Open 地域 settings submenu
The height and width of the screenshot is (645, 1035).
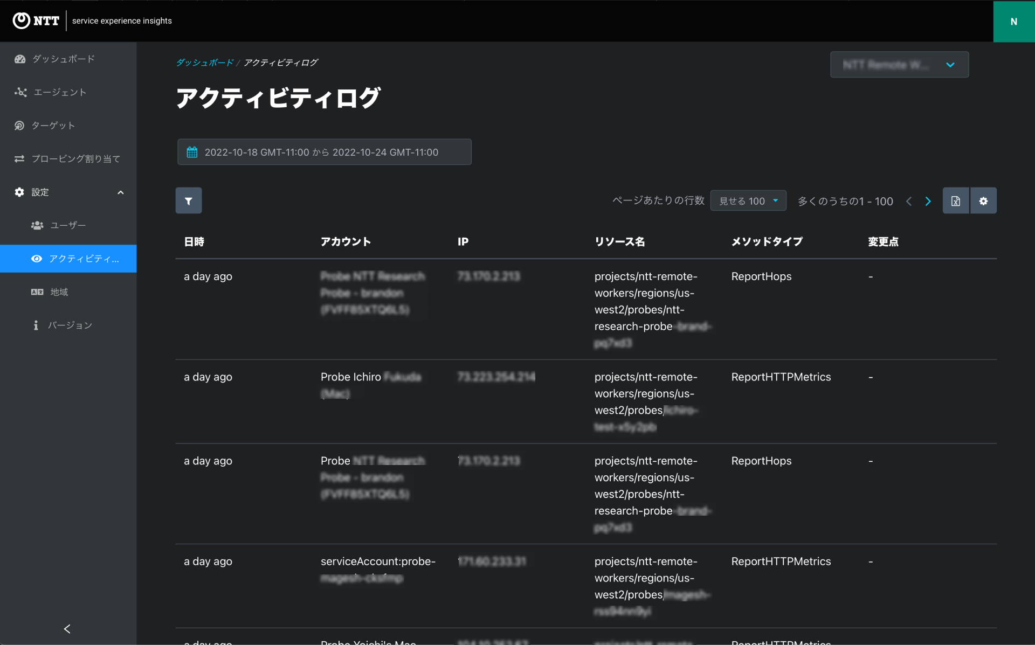point(68,292)
